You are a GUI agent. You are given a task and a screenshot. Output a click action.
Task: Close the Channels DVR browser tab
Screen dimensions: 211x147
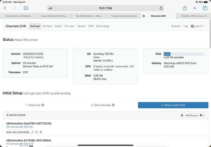[x=144, y=16]
